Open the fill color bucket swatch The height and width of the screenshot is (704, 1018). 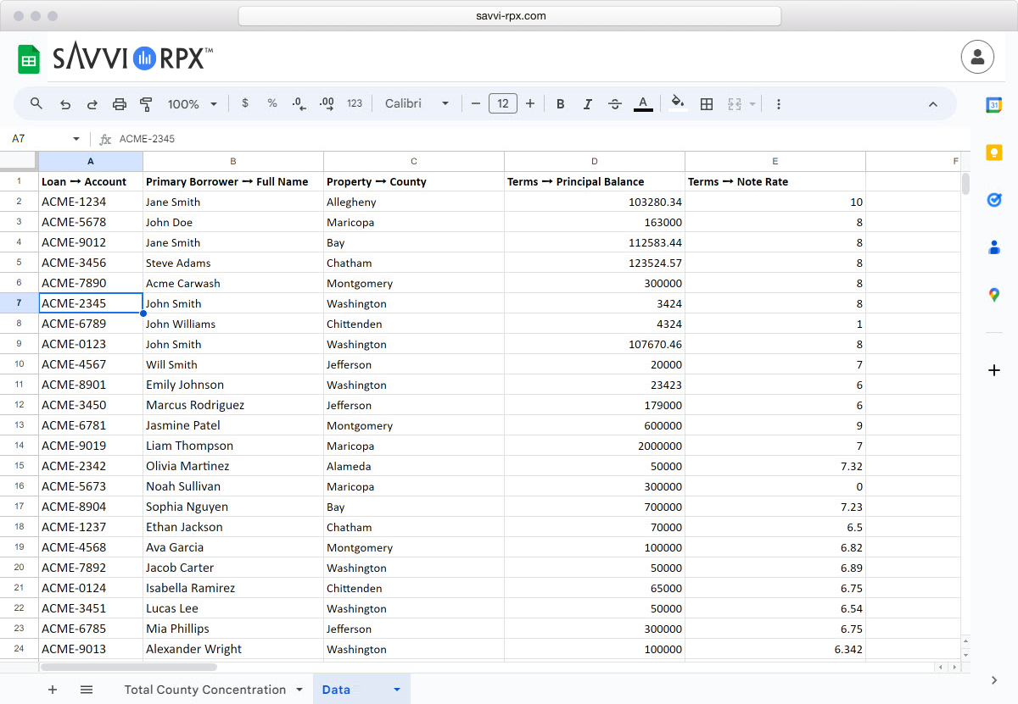pyautogui.click(x=677, y=103)
